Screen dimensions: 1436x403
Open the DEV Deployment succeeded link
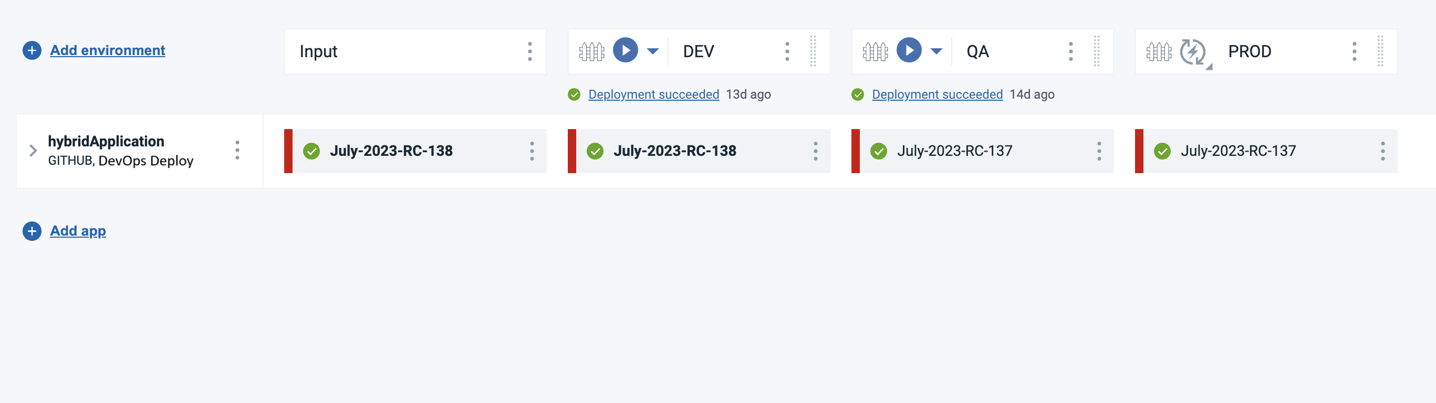(x=653, y=94)
